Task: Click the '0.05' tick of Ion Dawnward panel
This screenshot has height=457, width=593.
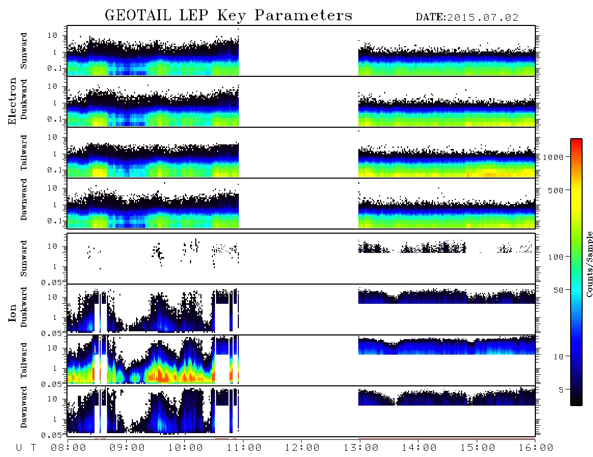Action: [x=51, y=435]
